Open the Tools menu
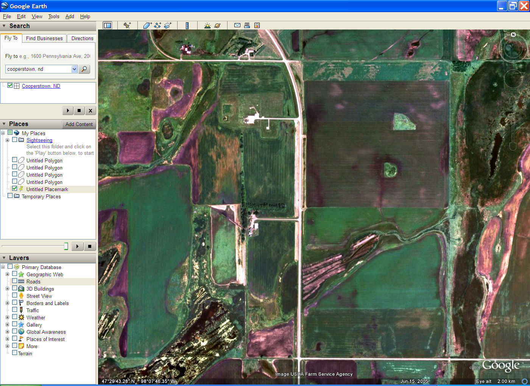530x386 pixels. [x=54, y=16]
